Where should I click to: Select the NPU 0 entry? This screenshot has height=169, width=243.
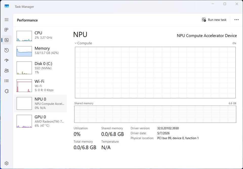pos(40,103)
